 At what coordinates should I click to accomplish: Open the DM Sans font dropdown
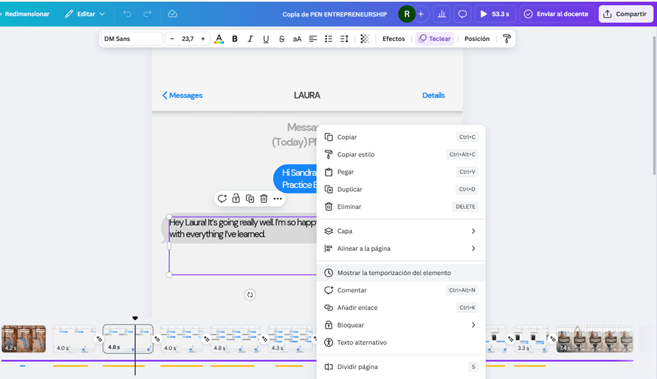[131, 39]
